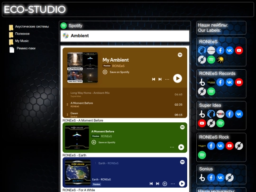Play A Moment Before in green player
The image size is (256, 192).
(x=181, y=147)
